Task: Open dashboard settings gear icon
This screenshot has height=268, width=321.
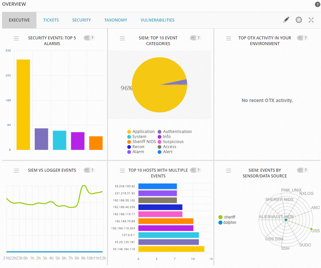Action: pos(299,20)
